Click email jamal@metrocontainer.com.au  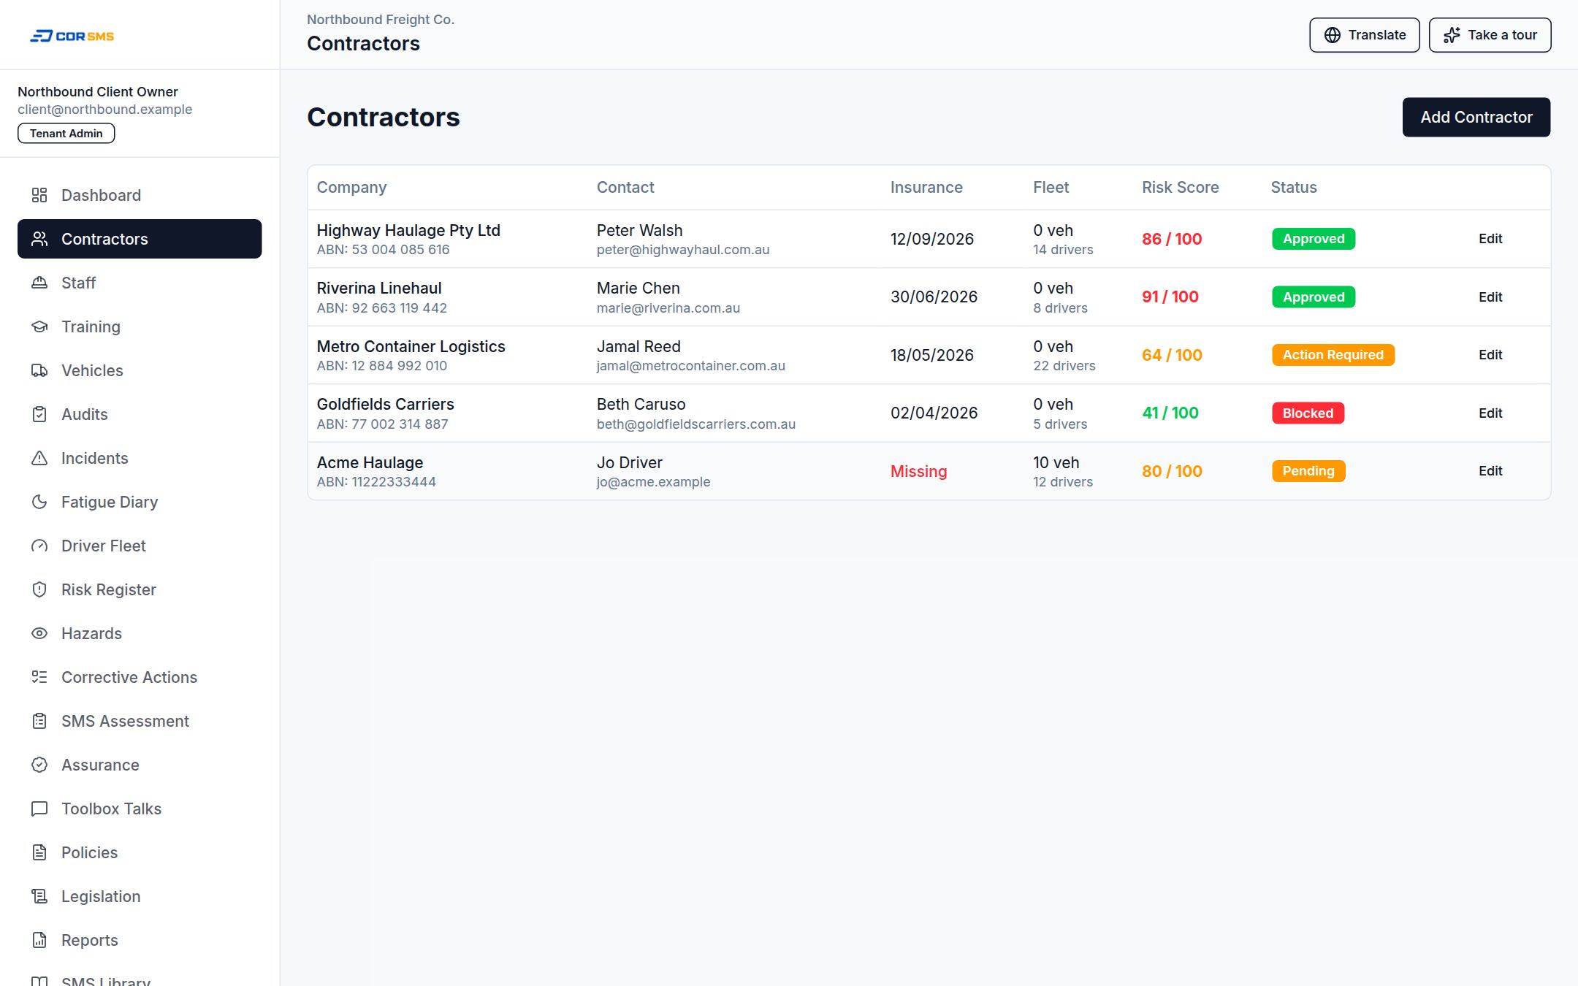[x=690, y=366]
